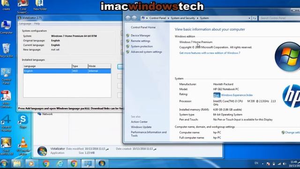The width and height of the screenshot is (300, 169).
Task: Click the EN language bar indicator
Action: pyautogui.click(x=256, y=163)
